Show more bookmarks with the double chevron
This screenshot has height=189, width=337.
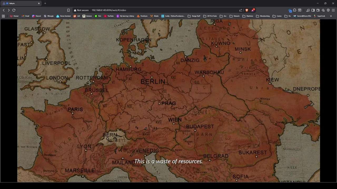click(331, 16)
